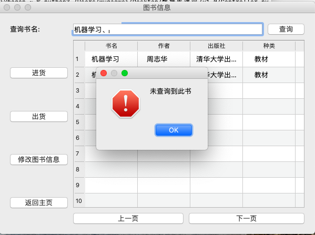
Task: Select the 教材 cell in row 2
Action: [269, 75]
